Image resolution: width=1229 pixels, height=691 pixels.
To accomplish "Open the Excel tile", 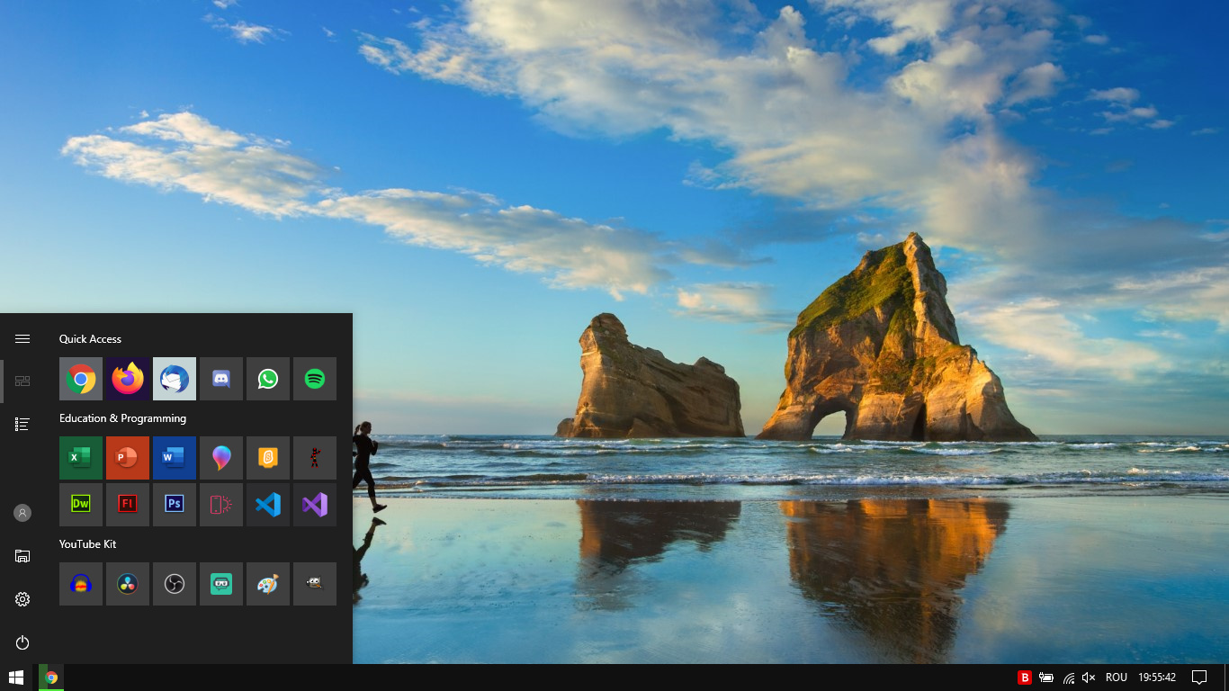I will (81, 458).
